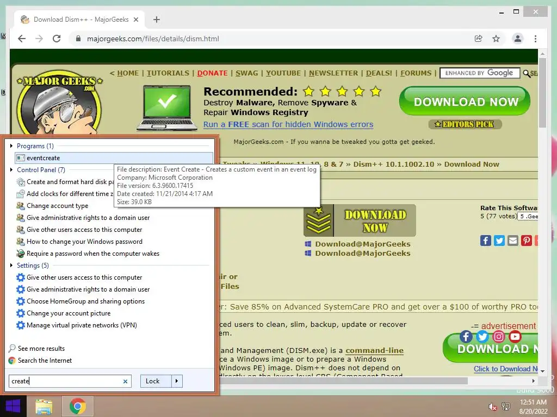Clear the search box with X

pyautogui.click(x=125, y=381)
